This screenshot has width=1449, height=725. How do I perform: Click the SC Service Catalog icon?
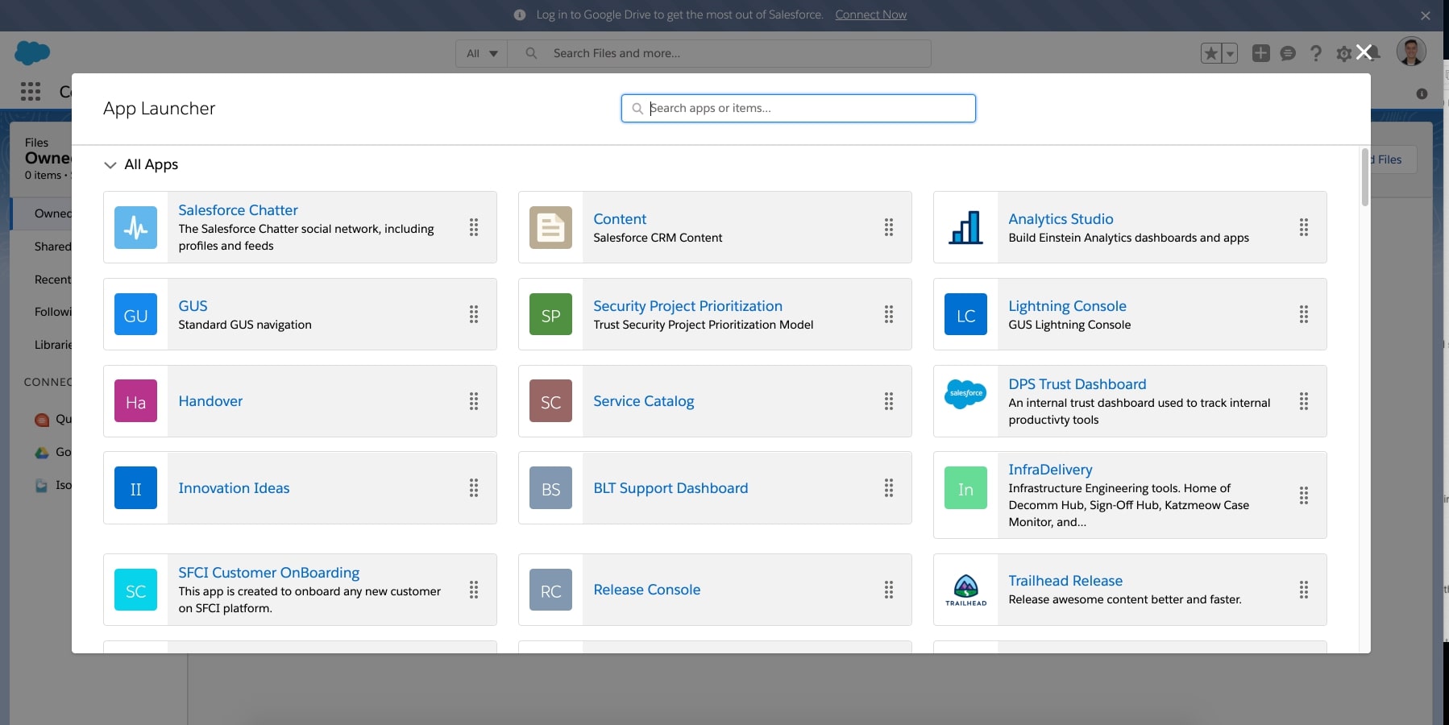(x=550, y=401)
